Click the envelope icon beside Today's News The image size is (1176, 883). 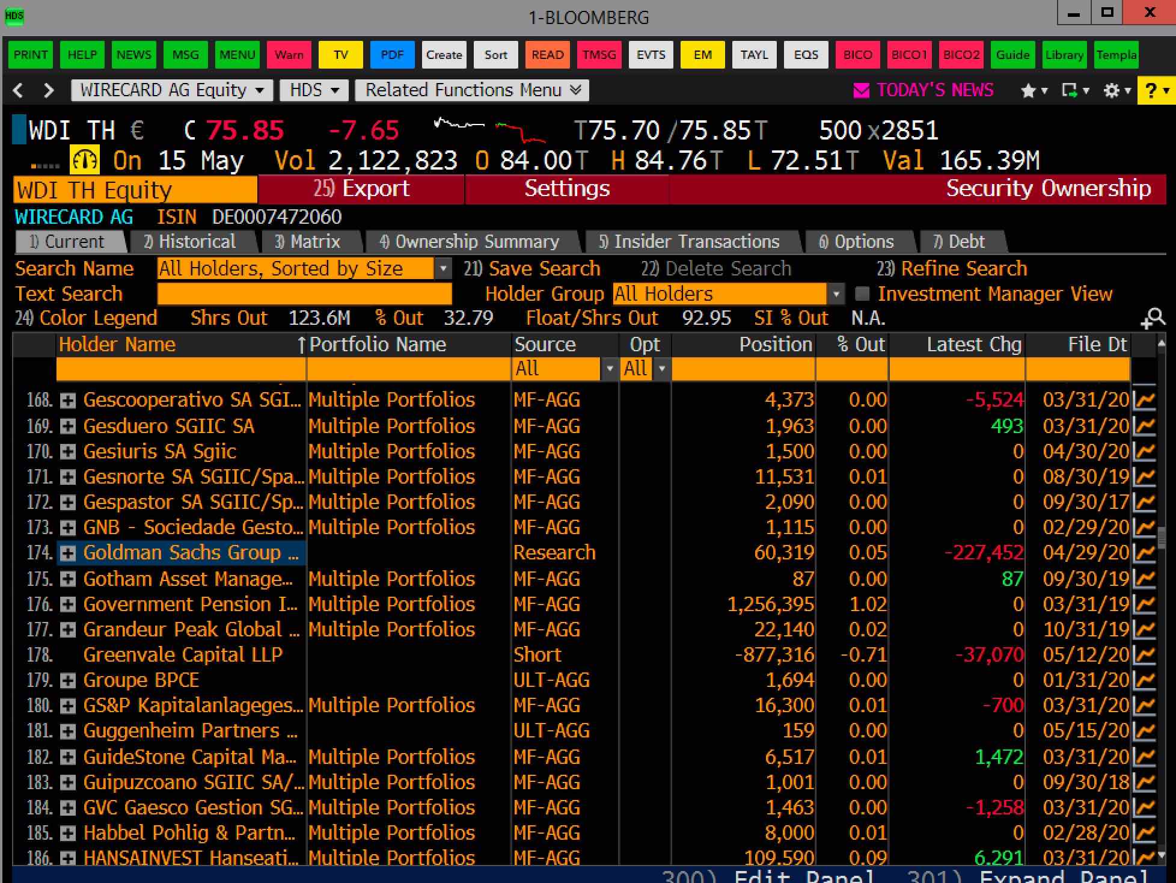[861, 90]
